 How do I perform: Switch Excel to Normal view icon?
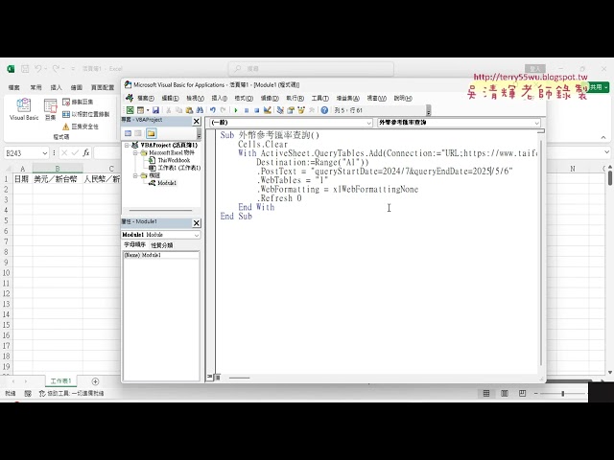[x=486, y=393]
